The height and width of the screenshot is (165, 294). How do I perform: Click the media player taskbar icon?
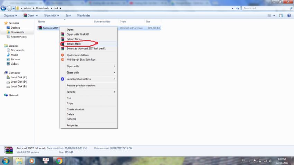coord(32,161)
